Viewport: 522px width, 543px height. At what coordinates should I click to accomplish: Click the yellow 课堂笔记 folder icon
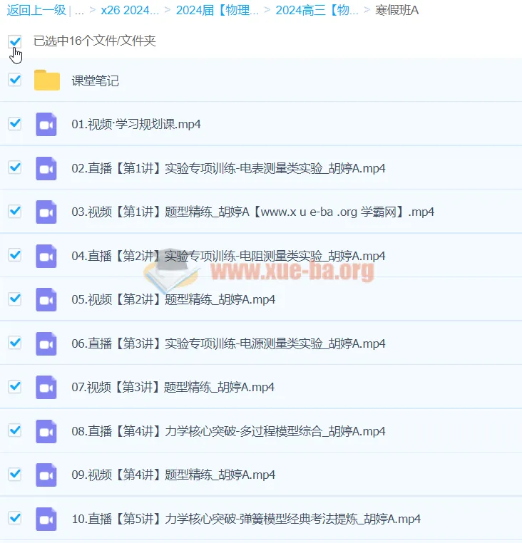click(x=47, y=81)
